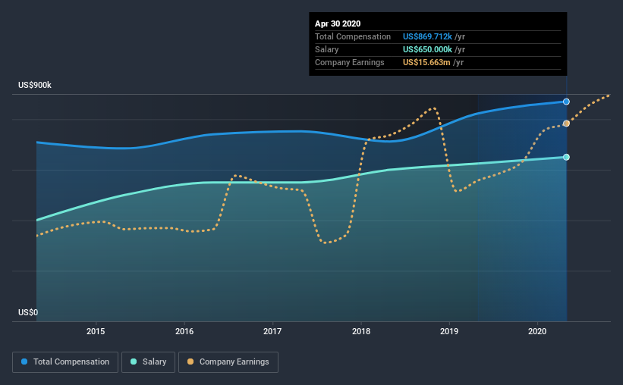The height and width of the screenshot is (385, 623).
Task: Click the orange Company Earnings data point marker
Action: [566, 124]
